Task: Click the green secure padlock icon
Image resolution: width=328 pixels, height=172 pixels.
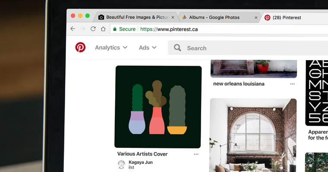Action: tap(115, 29)
